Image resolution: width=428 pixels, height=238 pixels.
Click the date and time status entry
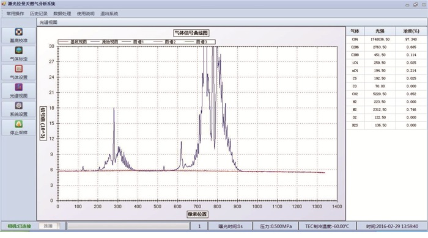pyautogui.click(x=392, y=226)
